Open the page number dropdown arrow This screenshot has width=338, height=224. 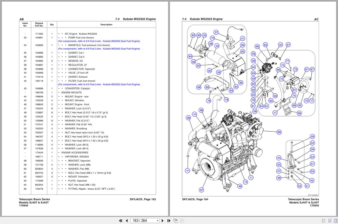(157, 221)
